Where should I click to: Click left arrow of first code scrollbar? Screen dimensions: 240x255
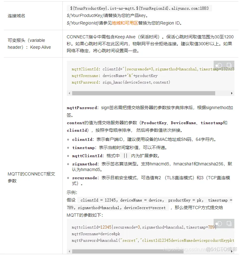pos(69,93)
